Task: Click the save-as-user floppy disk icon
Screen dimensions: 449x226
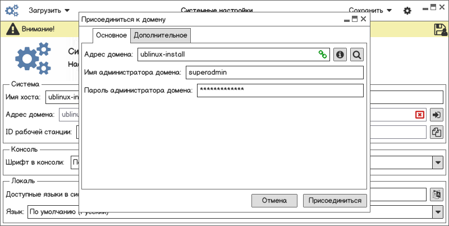Action: point(440,29)
